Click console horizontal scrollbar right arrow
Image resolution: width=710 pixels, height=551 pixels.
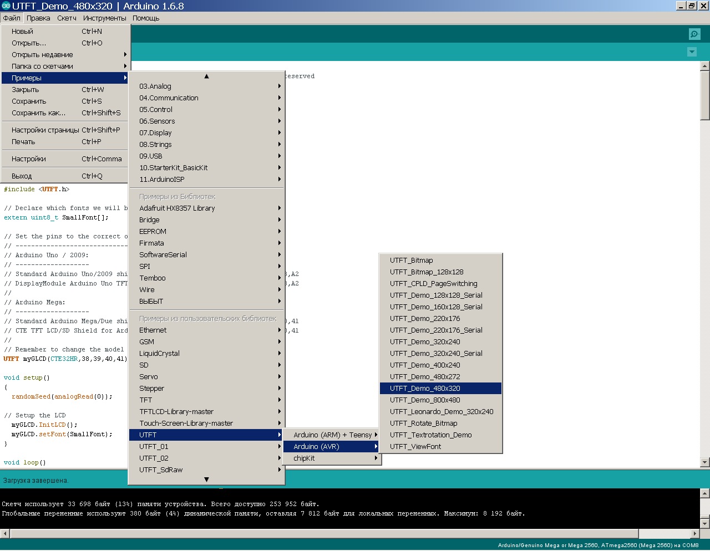696,534
